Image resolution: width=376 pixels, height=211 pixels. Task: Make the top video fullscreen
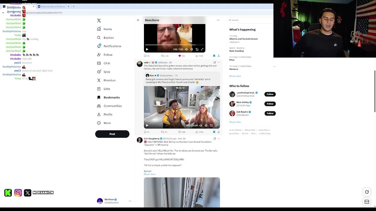tap(202, 50)
